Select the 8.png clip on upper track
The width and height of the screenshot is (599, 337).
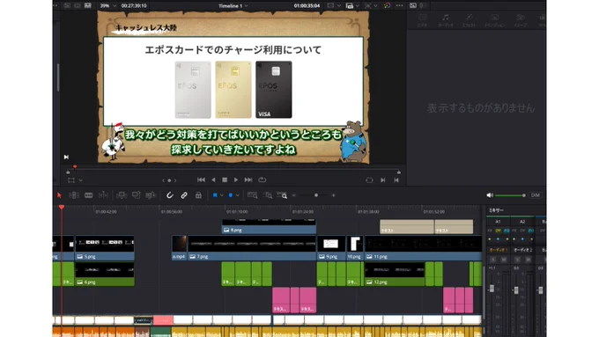click(x=269, y=226)
